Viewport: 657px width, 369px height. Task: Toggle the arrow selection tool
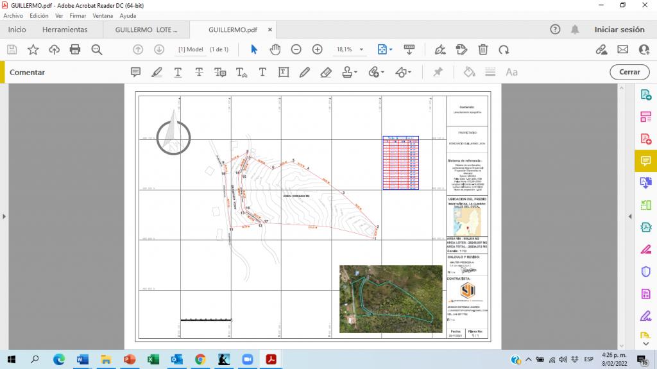pyautogui.click(x=254, y=49)
